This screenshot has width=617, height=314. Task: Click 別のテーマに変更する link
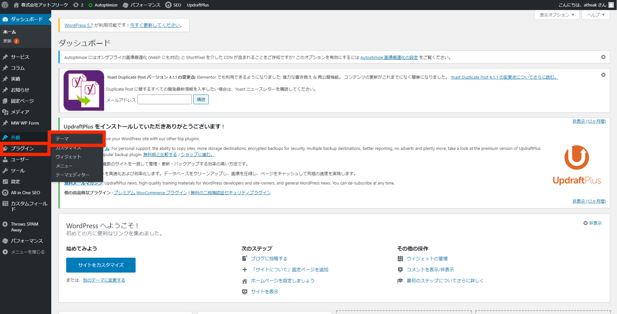(x=104, y=280)
